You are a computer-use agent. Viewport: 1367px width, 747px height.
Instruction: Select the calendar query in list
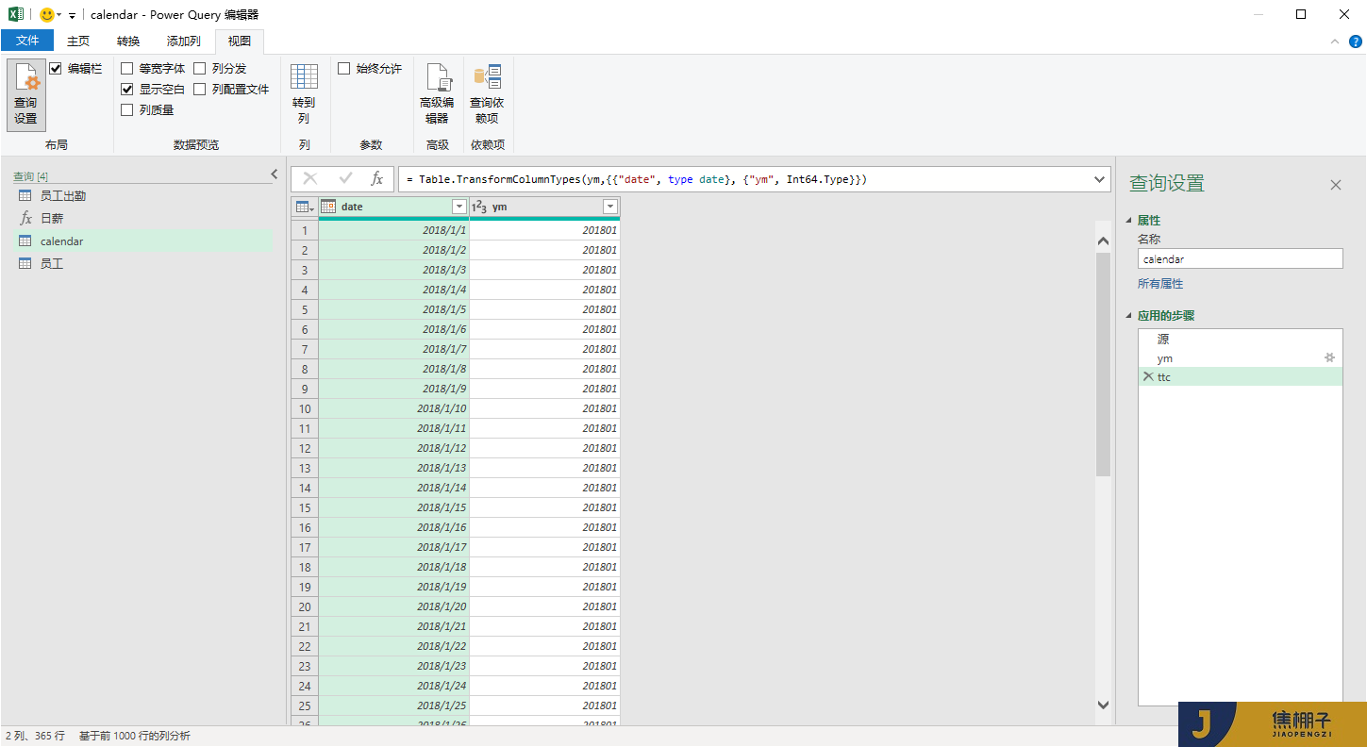click(142, 241)
